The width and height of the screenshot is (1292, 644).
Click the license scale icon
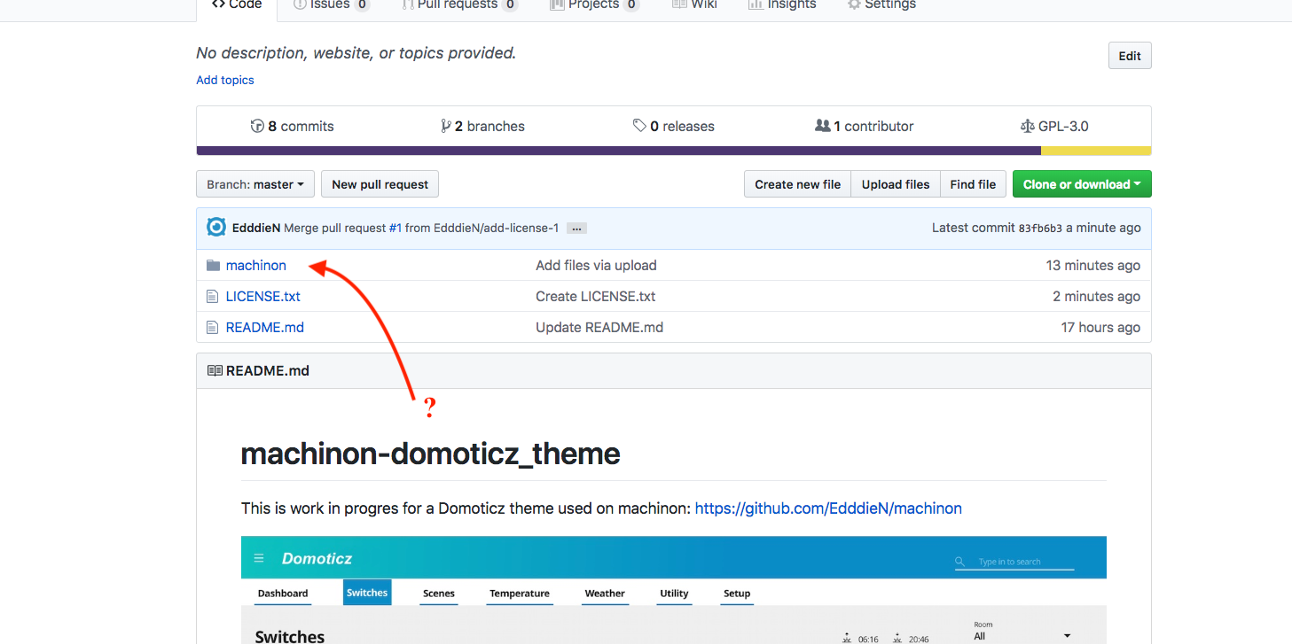(1027, 126)
